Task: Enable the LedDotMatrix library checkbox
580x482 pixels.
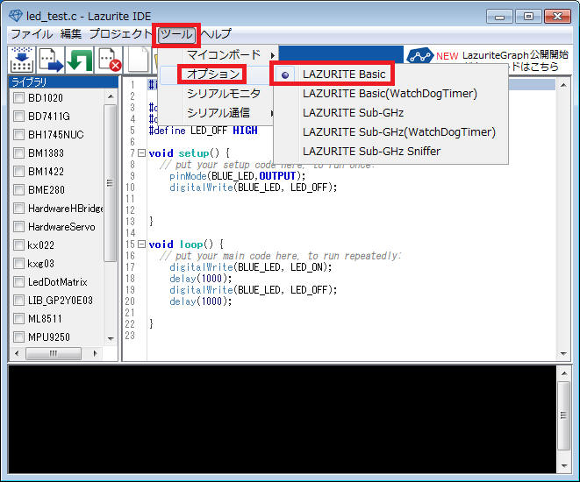Action: click(x=18, y=282)
